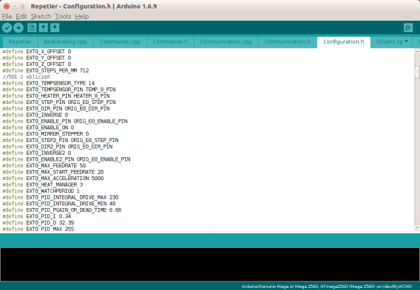Click the line EXT0_PID_MAX 255

pyautogui.click(x=38, y=229)
